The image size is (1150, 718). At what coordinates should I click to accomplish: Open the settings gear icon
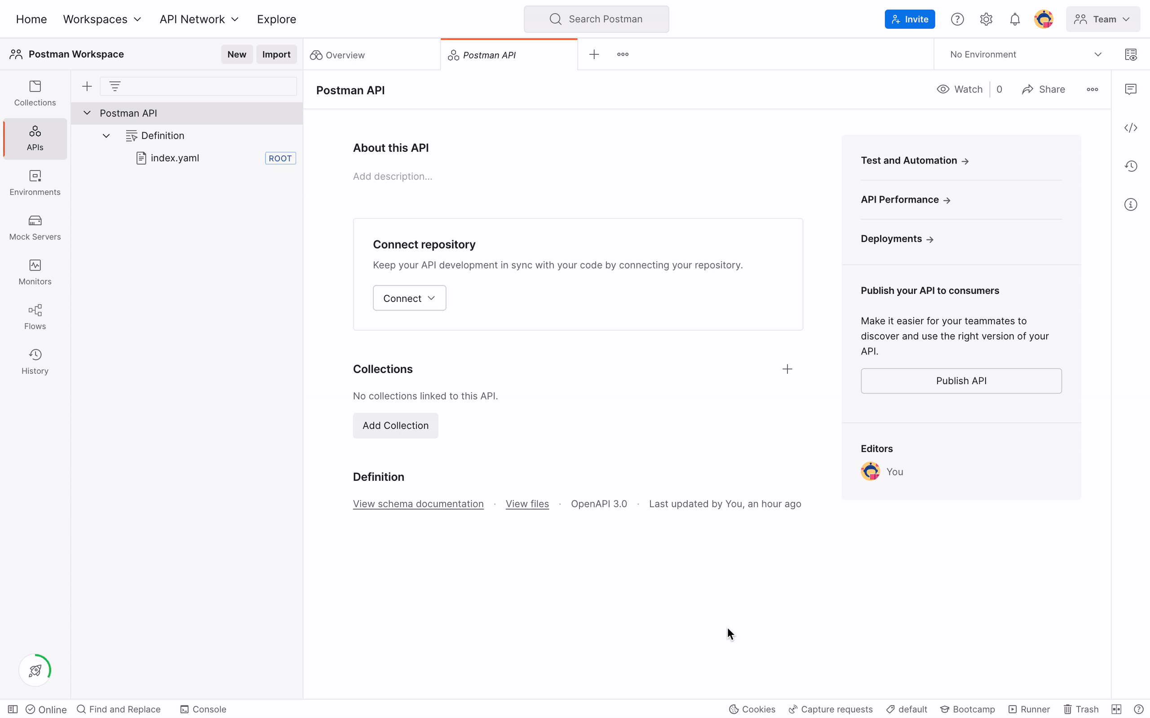pyautogui.click(x=986, y=19)
